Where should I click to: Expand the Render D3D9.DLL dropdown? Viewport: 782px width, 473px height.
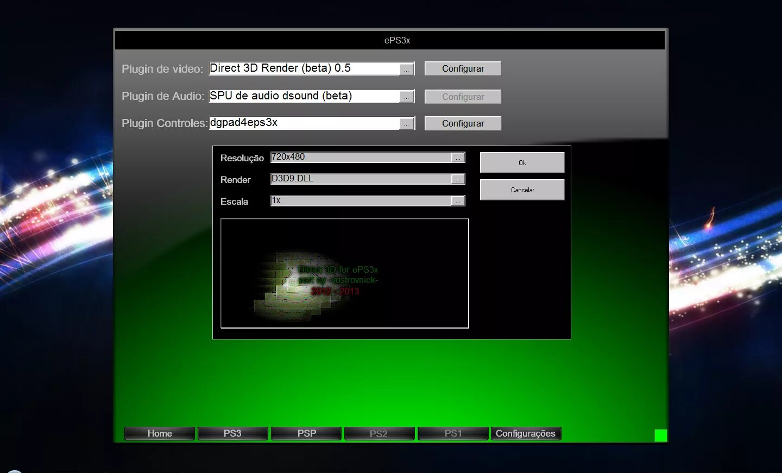click(458, 179)
